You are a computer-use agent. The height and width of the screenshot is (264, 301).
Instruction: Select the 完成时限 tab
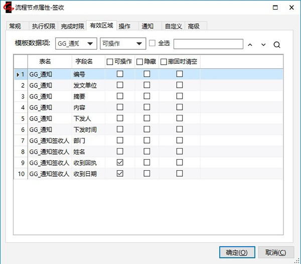[x=73, y=26]
